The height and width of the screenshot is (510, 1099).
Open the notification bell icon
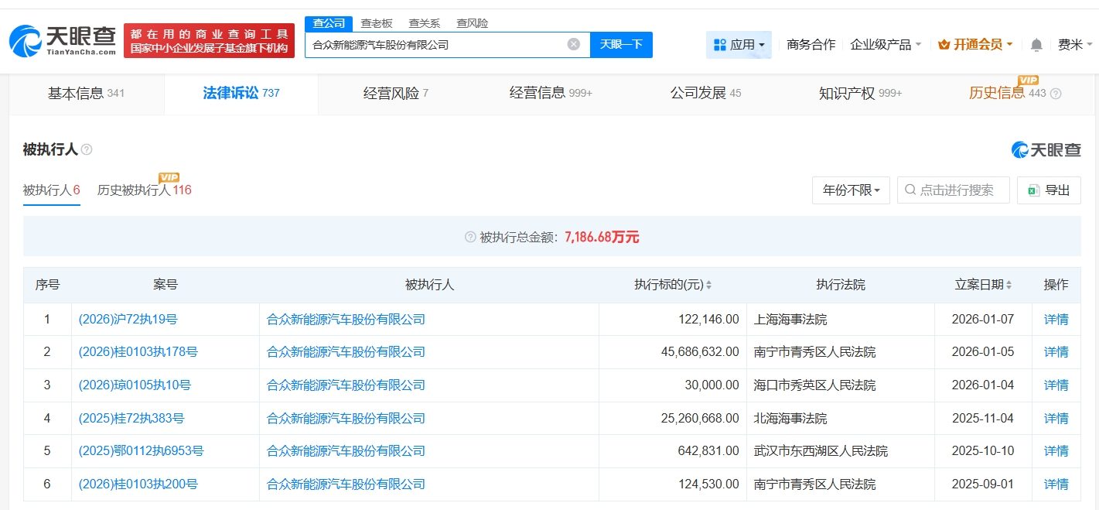[x=1036, y=45]
